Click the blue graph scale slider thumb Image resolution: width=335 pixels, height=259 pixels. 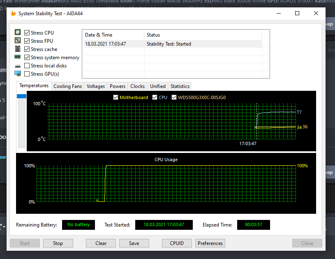point(21,96)
